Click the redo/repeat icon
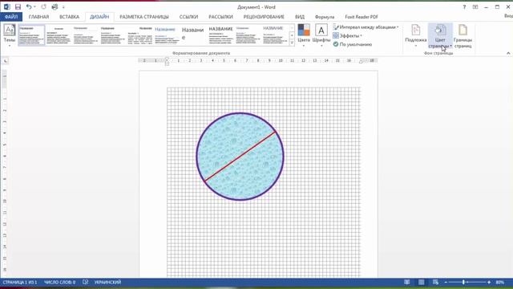513x289 pixels. tap(43, 6)
